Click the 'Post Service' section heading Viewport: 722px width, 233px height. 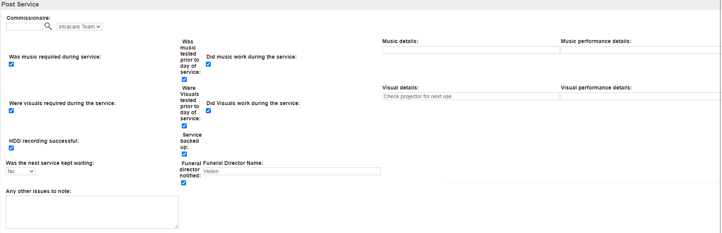[20, 5]
